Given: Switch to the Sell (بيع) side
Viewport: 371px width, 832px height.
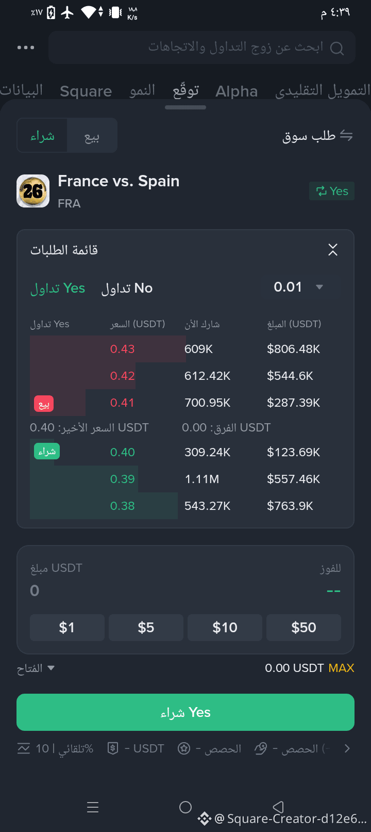Looking at the screenshot, I should coord(92,136).
